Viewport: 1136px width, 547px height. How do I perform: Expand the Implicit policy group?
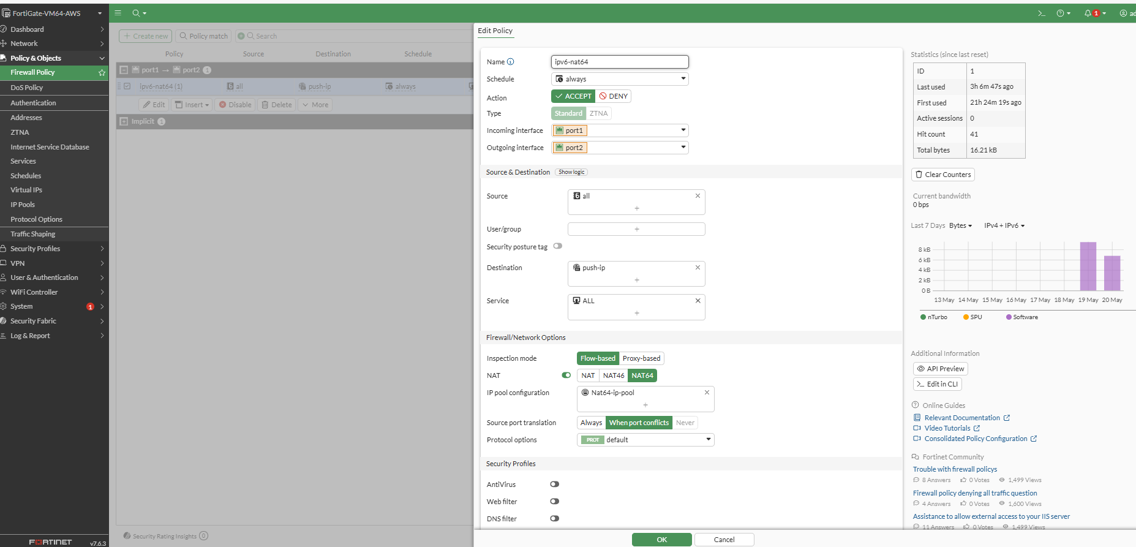point(124,121)
